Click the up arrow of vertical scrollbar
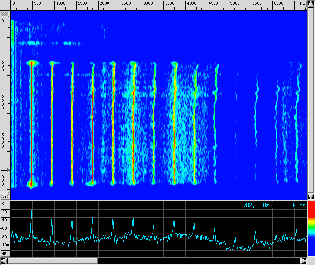 click(x=311, y=3)
